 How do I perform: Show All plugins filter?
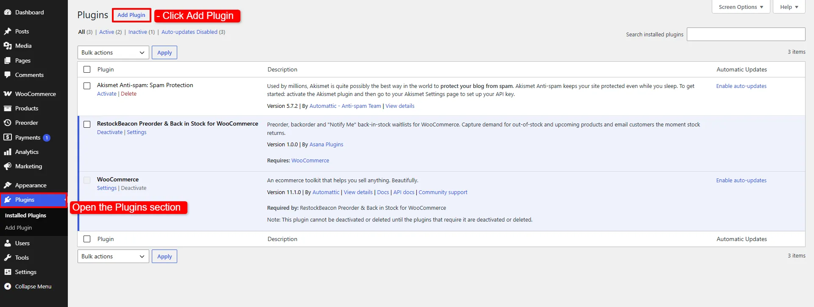pos(81,32)
